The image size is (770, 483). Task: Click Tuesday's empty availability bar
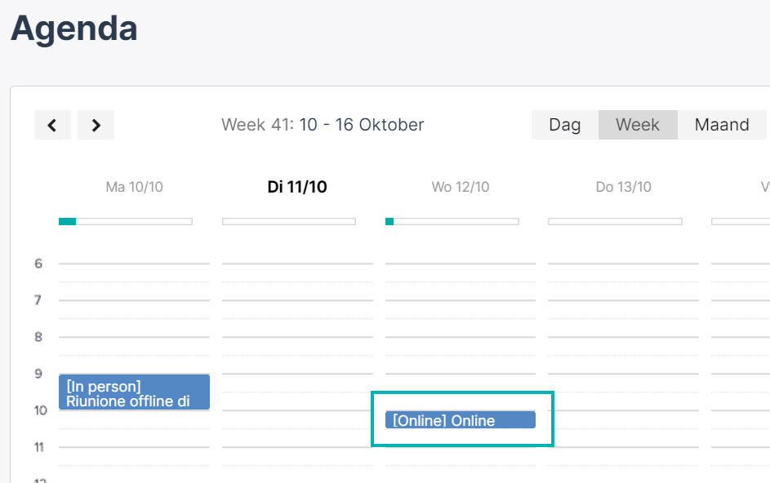289,222
